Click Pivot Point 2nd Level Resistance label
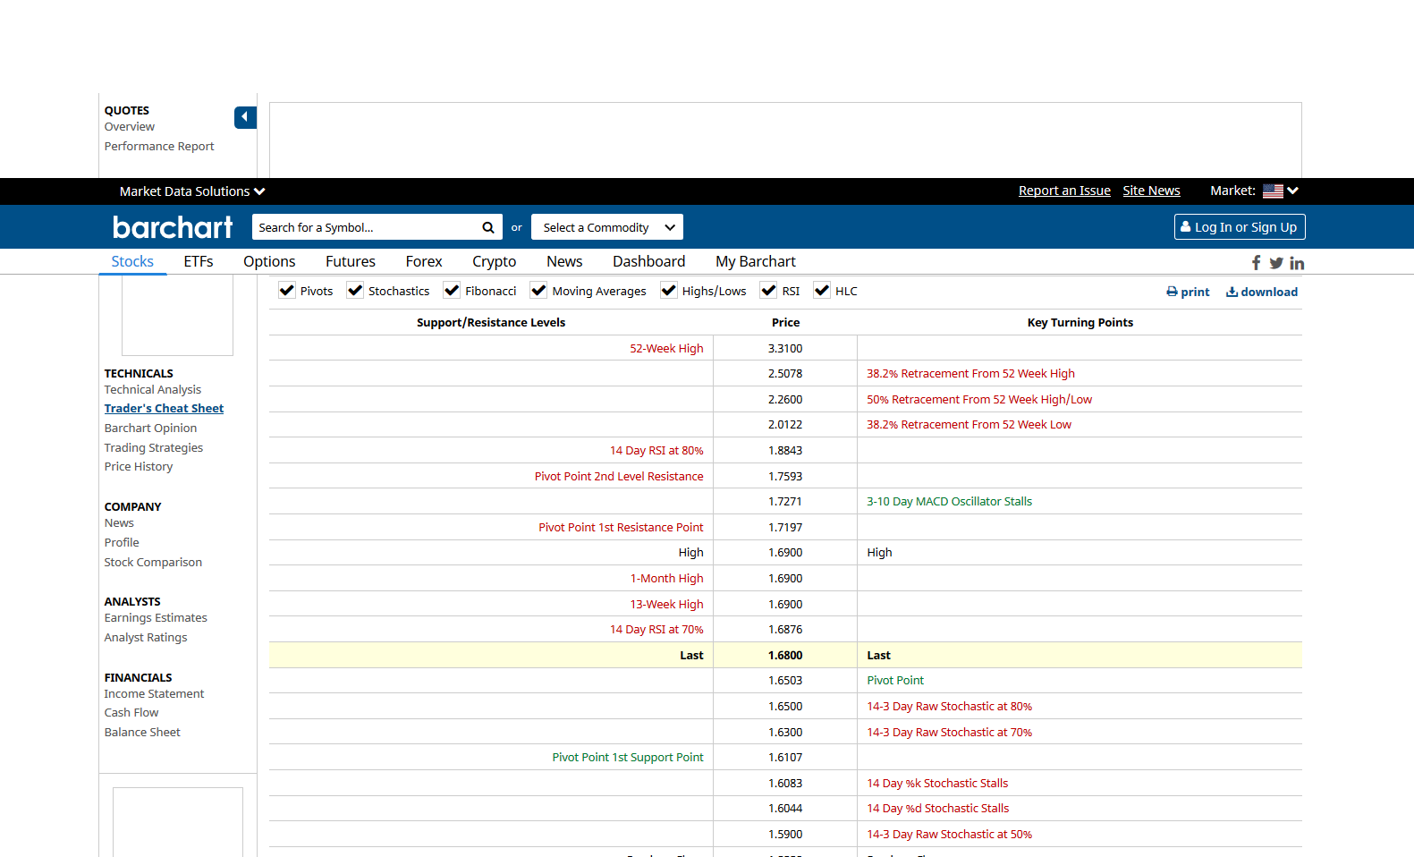1414x857 pixels. [619, 477]
